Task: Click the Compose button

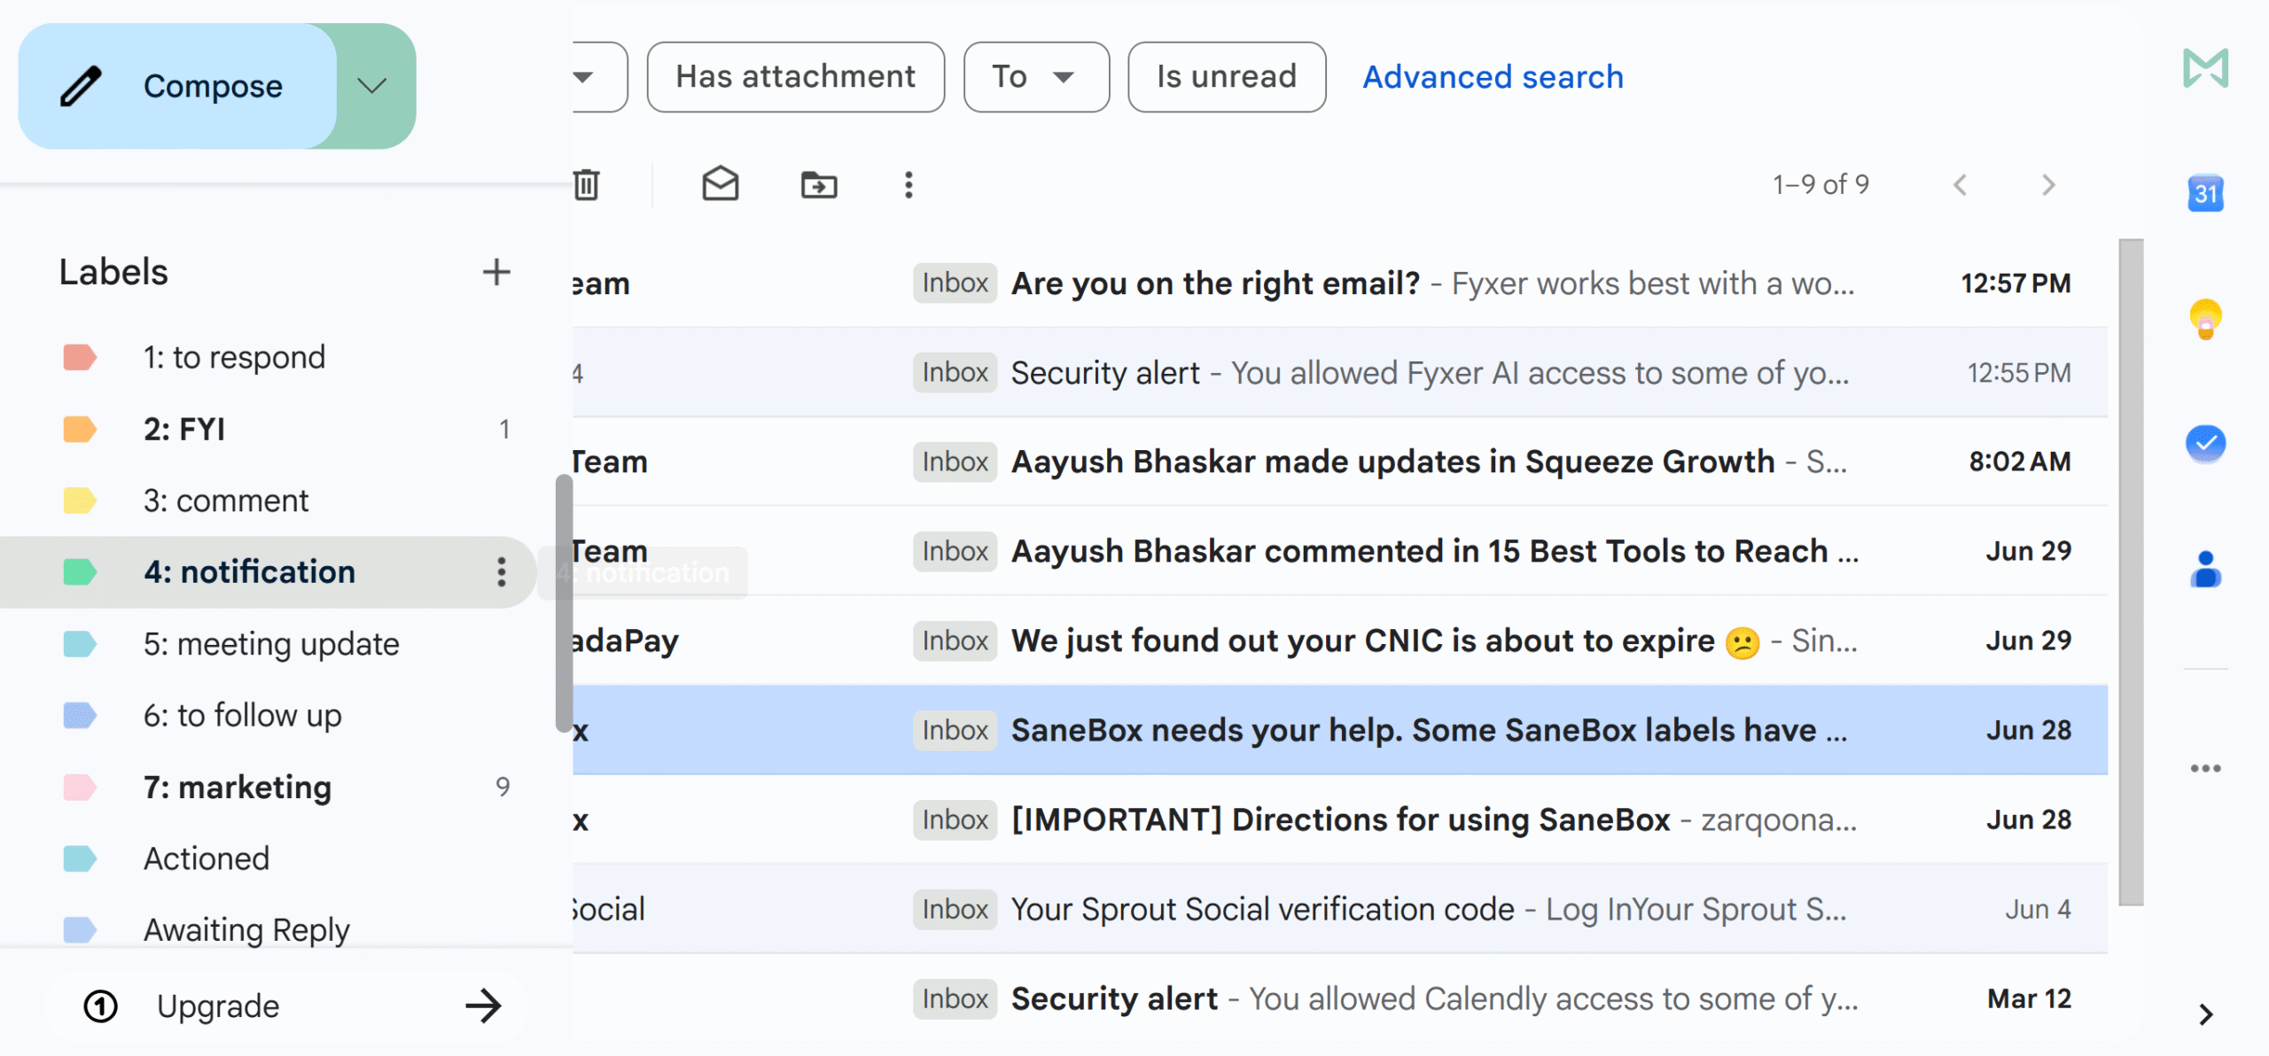Action: 177,86
